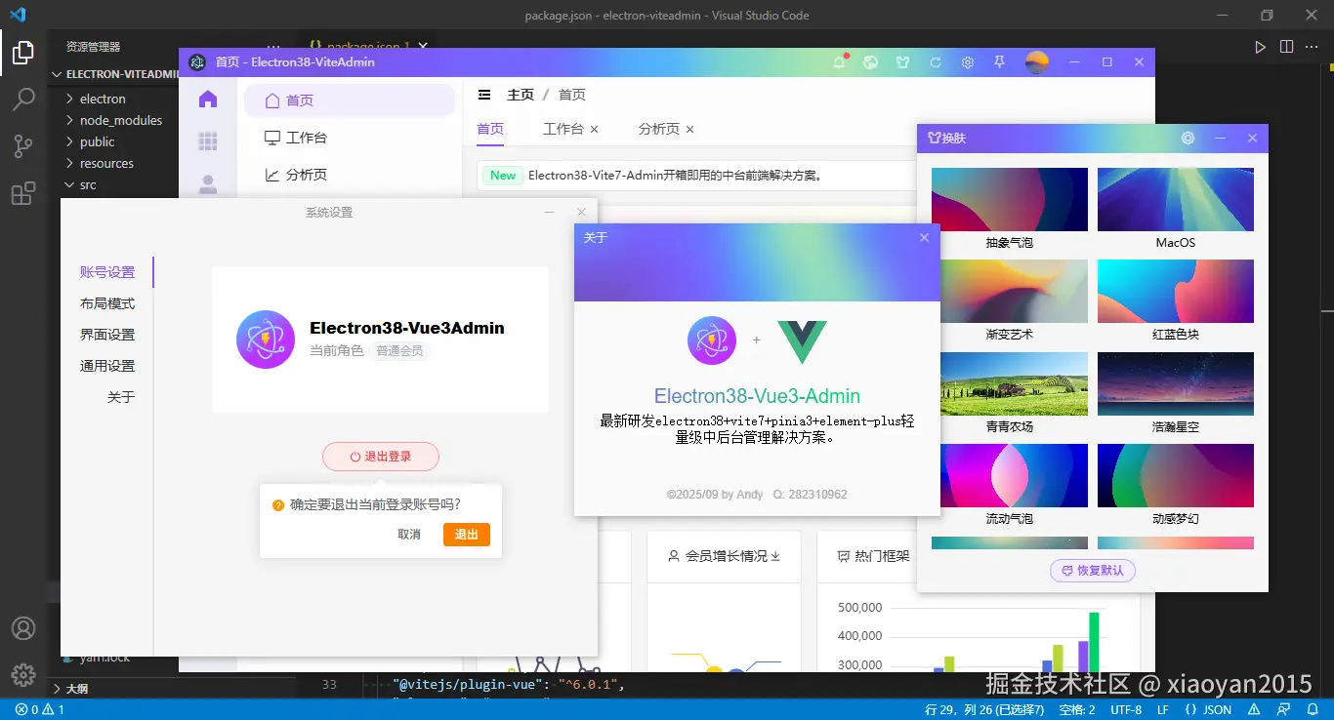Click the gear icon on the 换肤 panel header
Screen dimensions: 1334x720
click(x=1188, y=138)
